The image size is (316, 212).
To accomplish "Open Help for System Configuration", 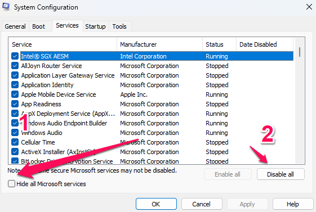I will [x=292, y=204].
